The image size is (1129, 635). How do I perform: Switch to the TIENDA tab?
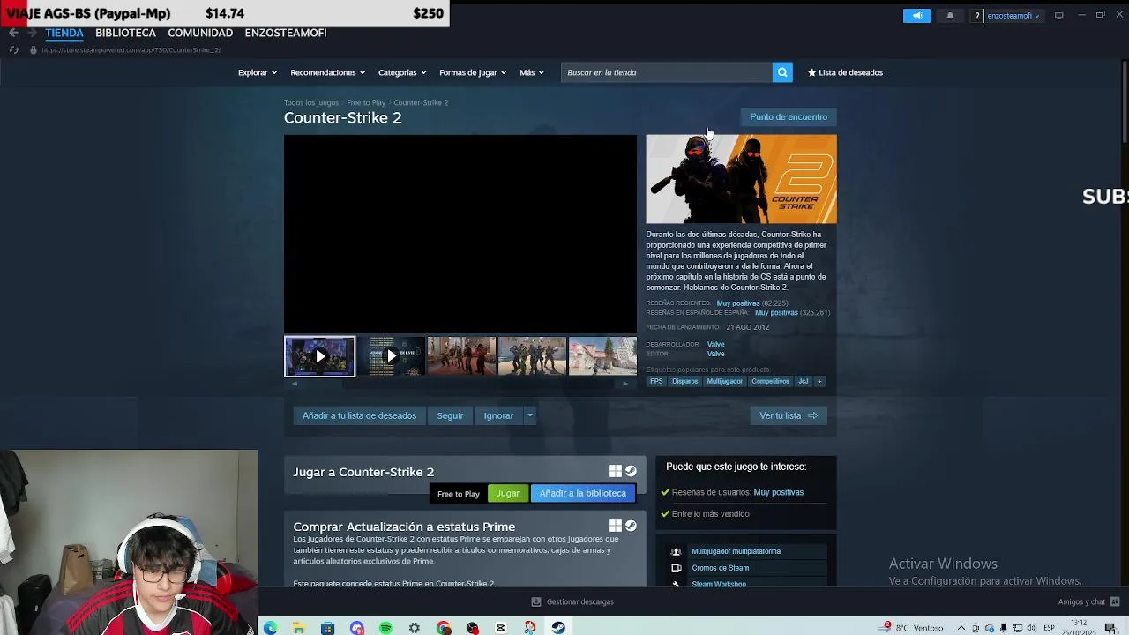(64, 33)
